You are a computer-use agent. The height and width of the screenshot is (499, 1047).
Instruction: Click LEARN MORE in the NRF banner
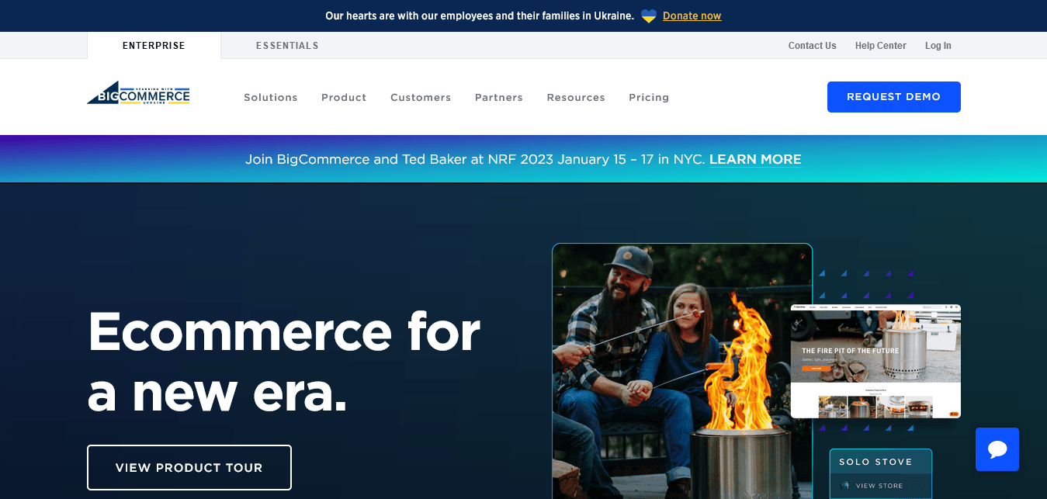(x=754, y=159)
